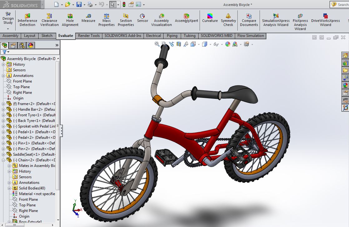
Task: Run Symmetry Check
Action: (228, 20)
